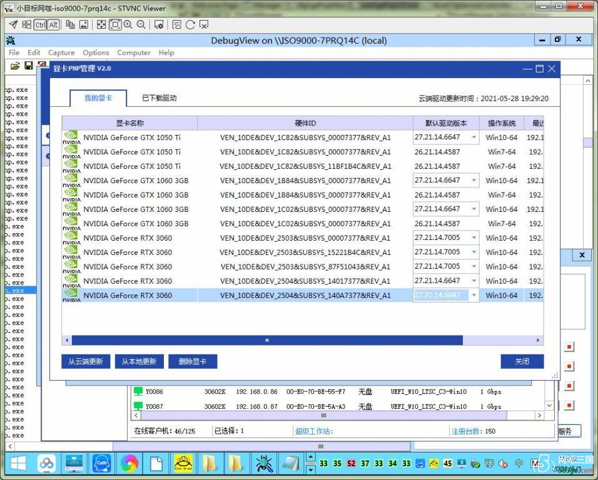Click the 从云端更新 button
Image resolution: width=598 pixels, height=480 pixels.
86,361
